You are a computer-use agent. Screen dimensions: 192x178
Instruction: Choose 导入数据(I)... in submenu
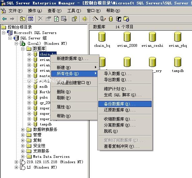pyautogui.click(x=125, y=74)
